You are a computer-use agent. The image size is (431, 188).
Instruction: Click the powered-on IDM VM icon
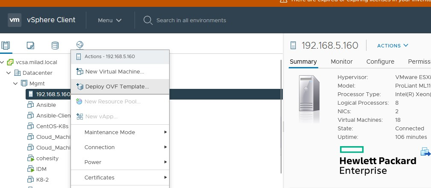[x=30, y=169]
